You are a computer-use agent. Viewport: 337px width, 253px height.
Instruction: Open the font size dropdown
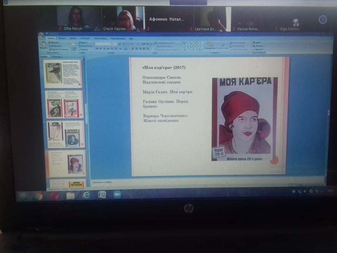(x=114, y=44)
